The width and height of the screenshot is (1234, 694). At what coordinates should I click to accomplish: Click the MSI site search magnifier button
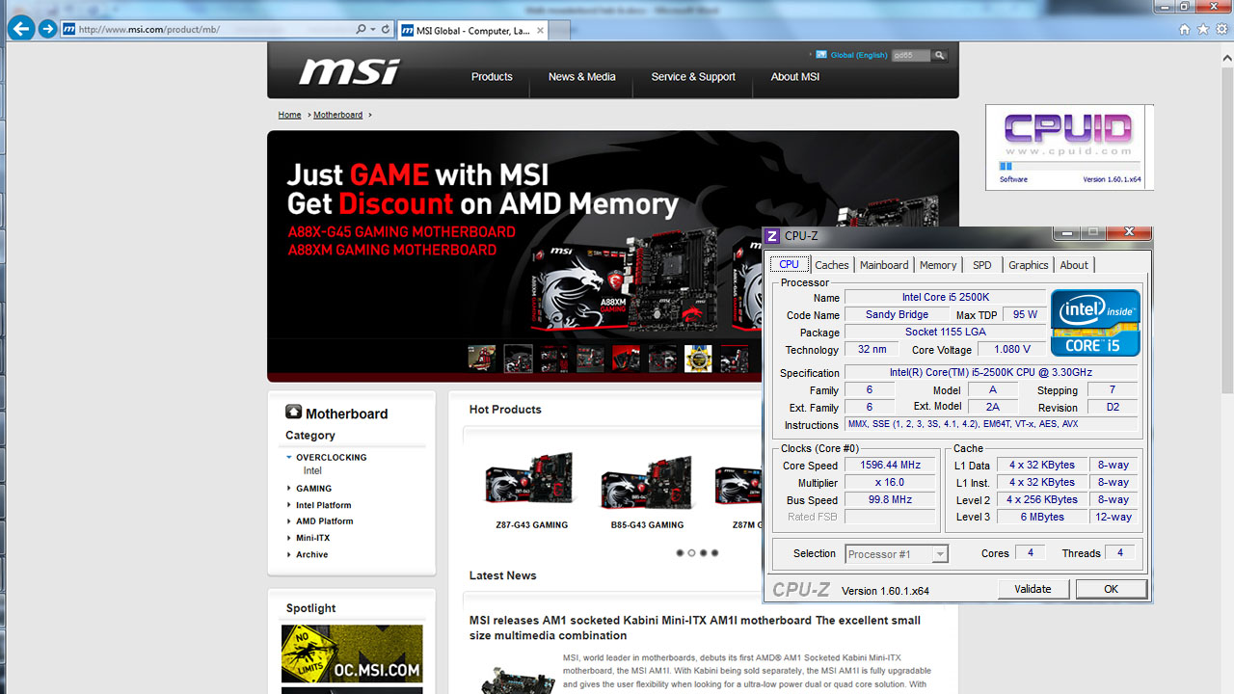tap(940, 56)
